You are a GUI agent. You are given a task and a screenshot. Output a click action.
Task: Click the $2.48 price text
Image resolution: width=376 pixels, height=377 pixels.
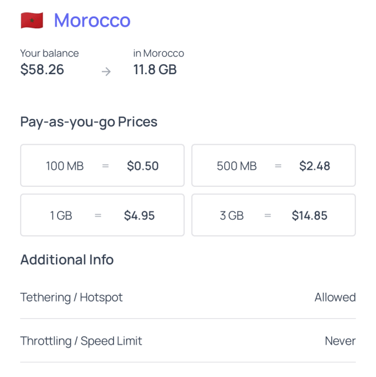click(x=314, y=166)
